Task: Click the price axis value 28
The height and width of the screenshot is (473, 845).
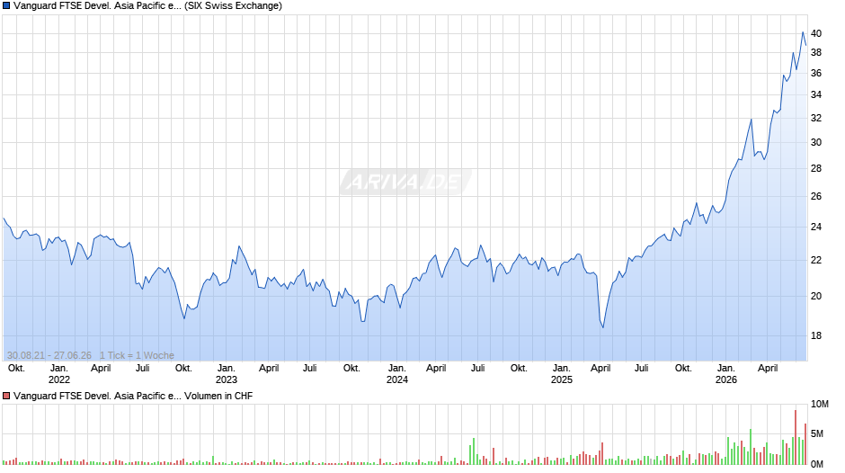Action: 816,169
